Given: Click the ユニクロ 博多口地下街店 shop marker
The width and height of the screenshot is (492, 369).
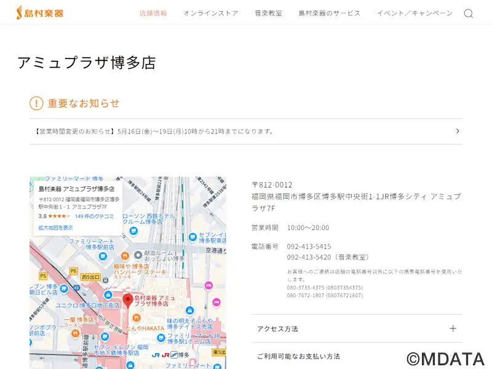Looking at the screenshot, I should [x=108, y=295].
